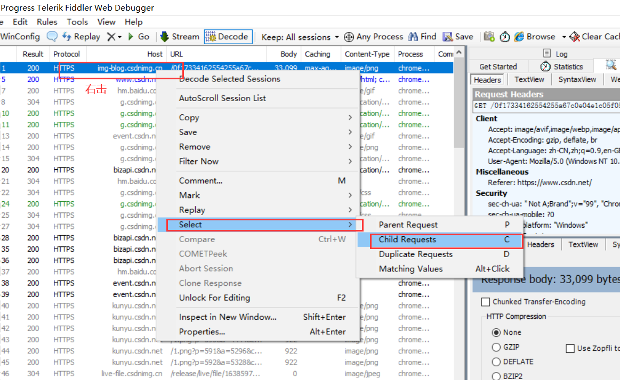This screenshot has width=620, height=380.
Task: Click the Browse Internet Explorer icon
Action: tap(519, 37)
